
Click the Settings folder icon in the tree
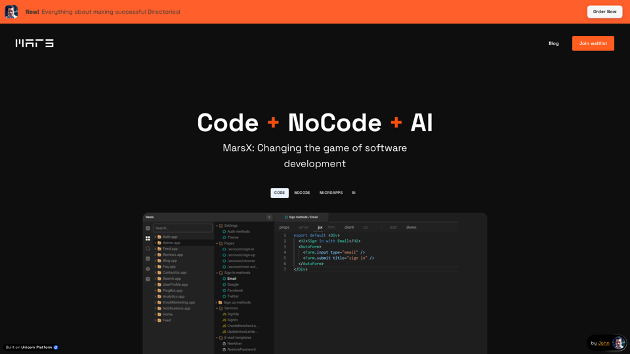(221, 226)
